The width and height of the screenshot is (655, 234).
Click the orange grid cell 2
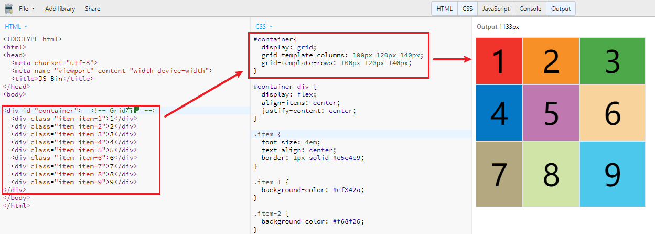click(551, 61)
